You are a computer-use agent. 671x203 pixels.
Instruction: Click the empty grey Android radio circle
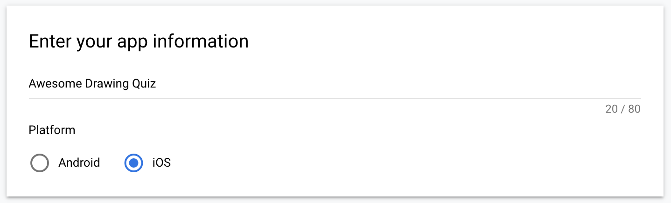40,163
